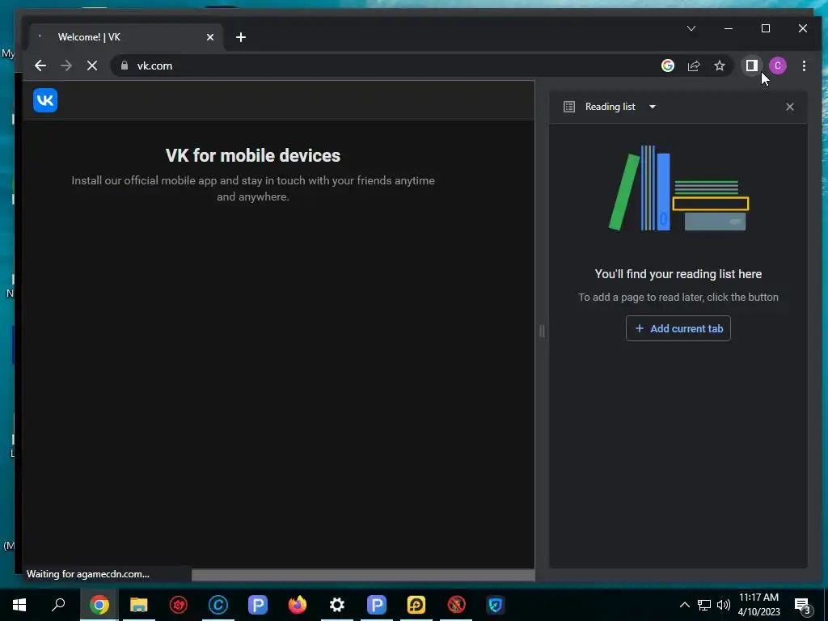Viewport: 828px width, 621px height.
Task: Click You'll find your reading list here
Action: [x=678, y=274]
